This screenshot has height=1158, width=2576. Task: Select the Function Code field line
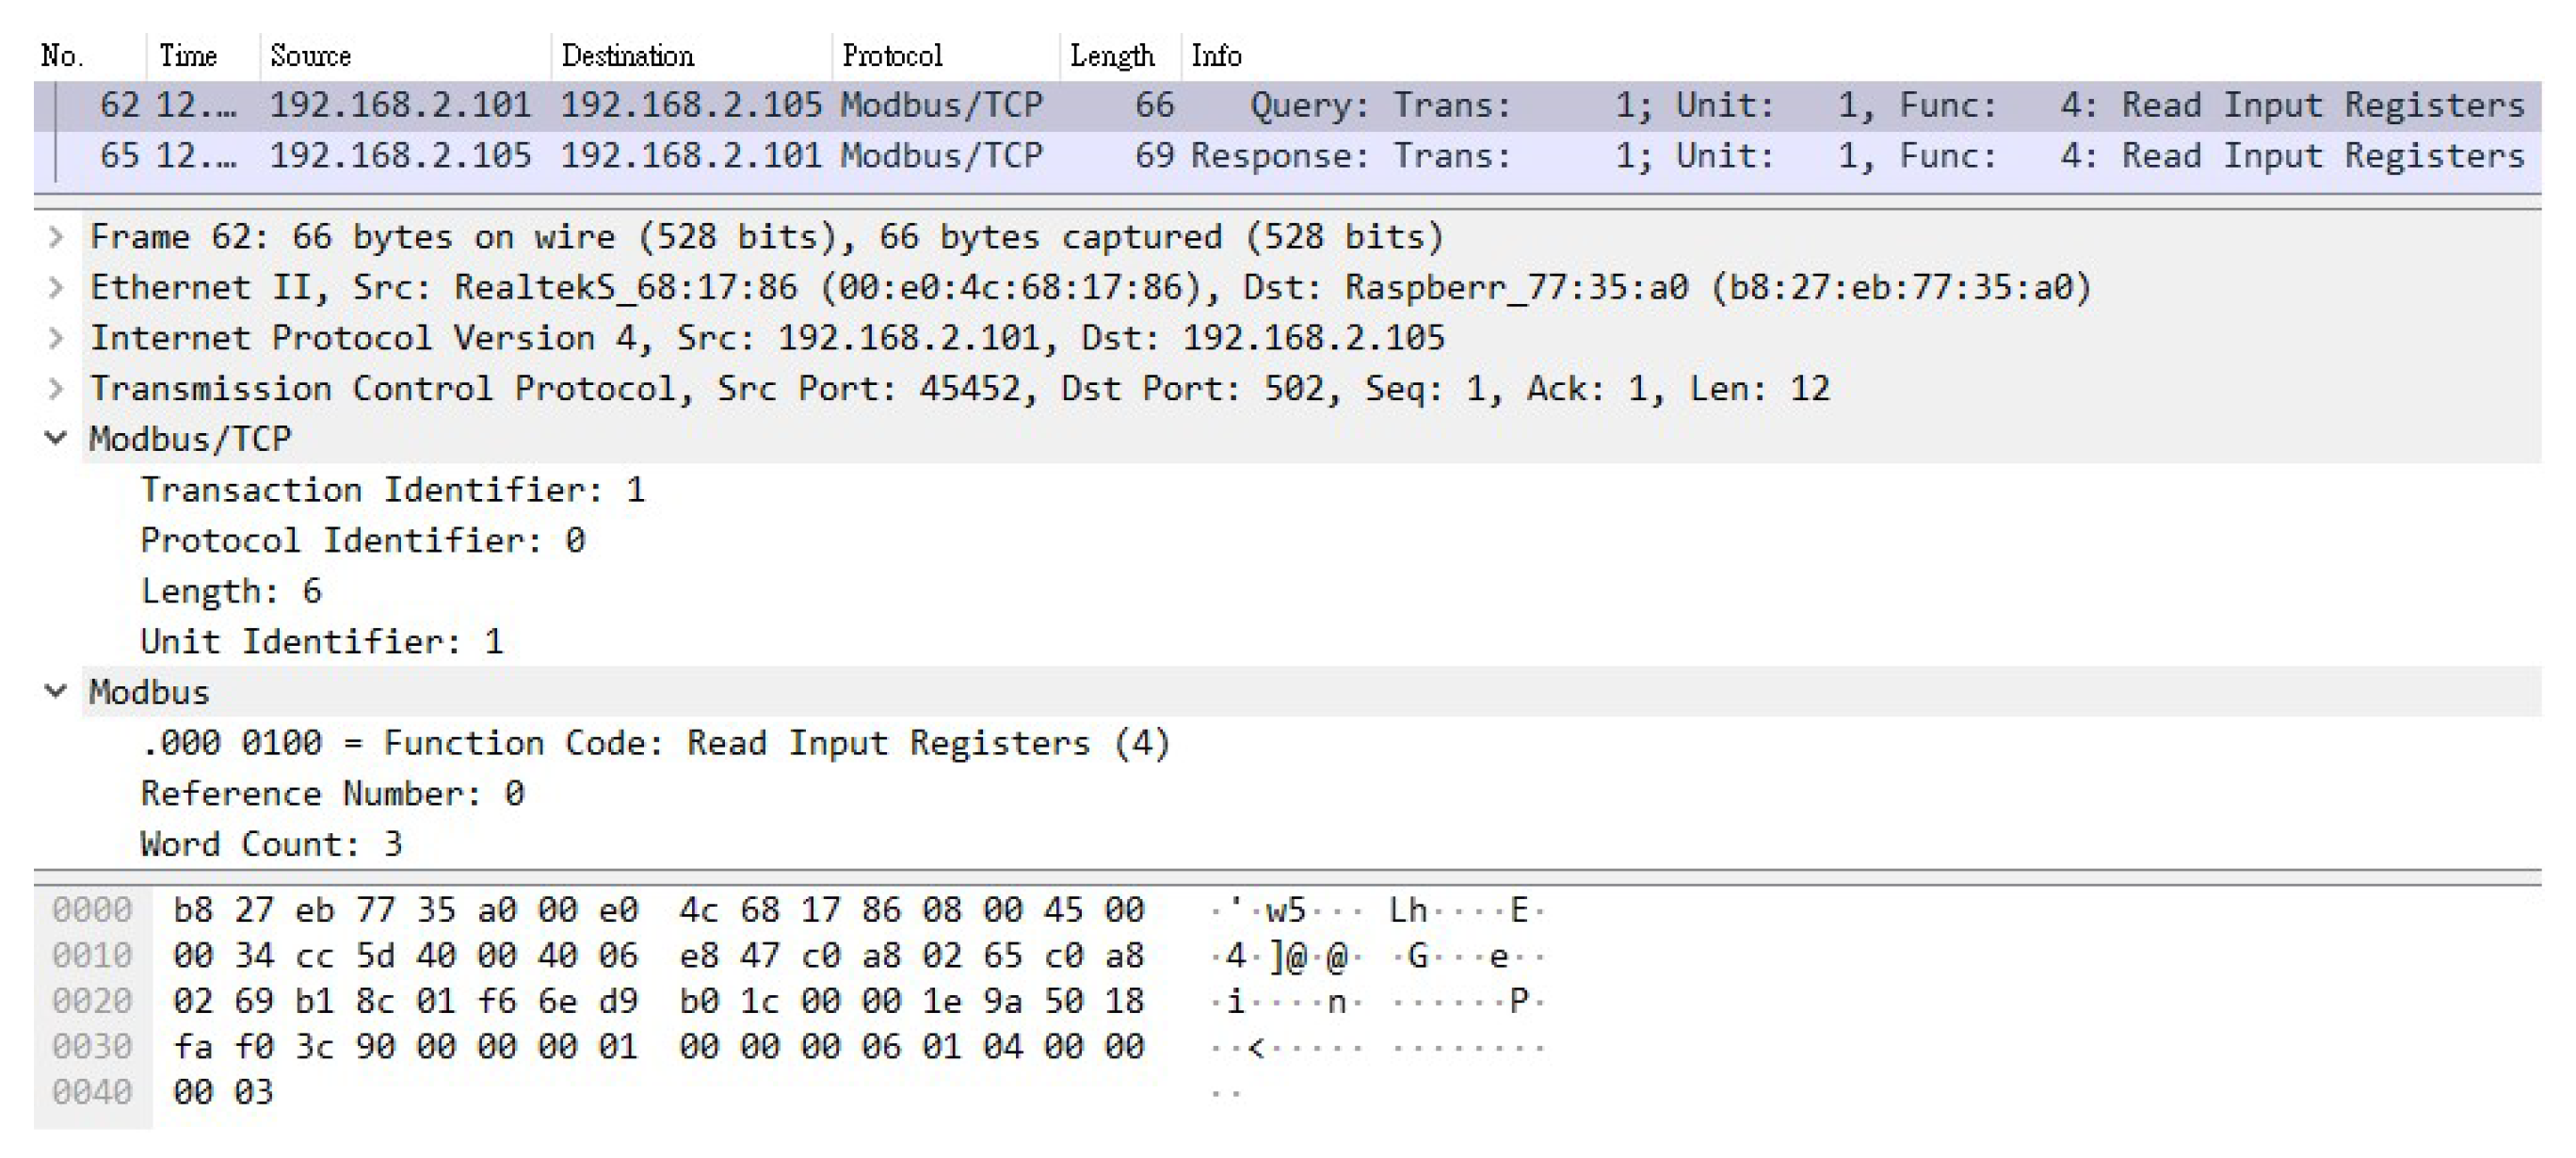(655, 743)
